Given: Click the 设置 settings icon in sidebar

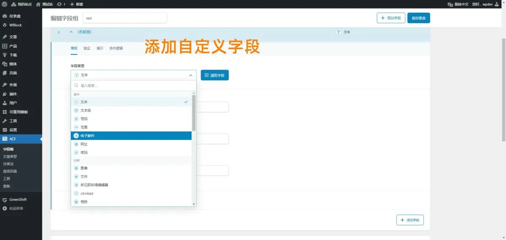Looking at the screenshot, I should click(5, 130).
